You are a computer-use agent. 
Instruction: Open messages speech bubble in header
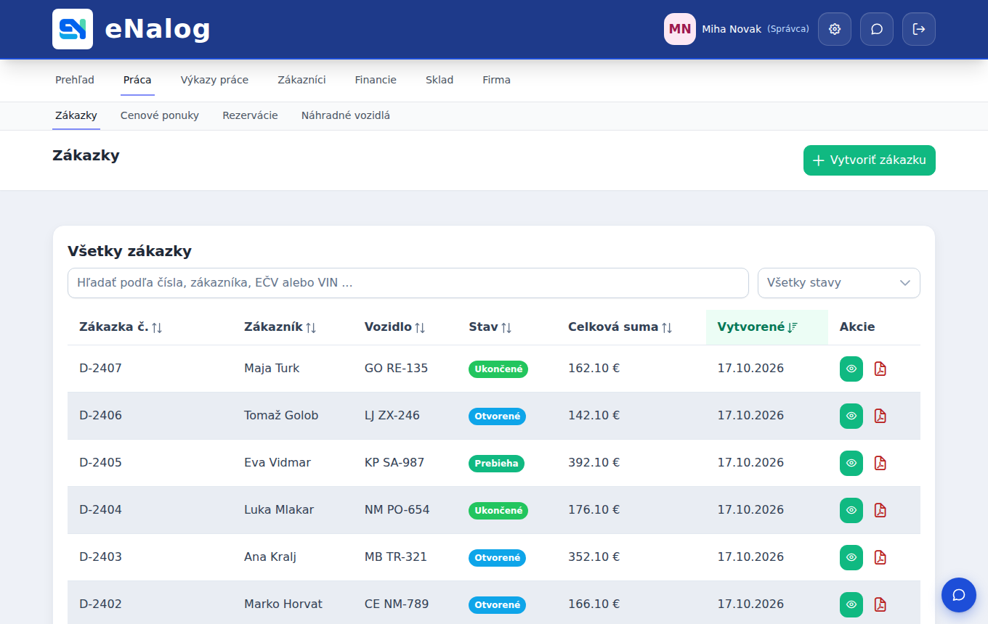pyautogui.click(x=877, y=29)
